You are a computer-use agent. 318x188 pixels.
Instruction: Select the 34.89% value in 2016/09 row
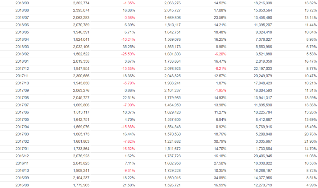(x=220, y=178)
